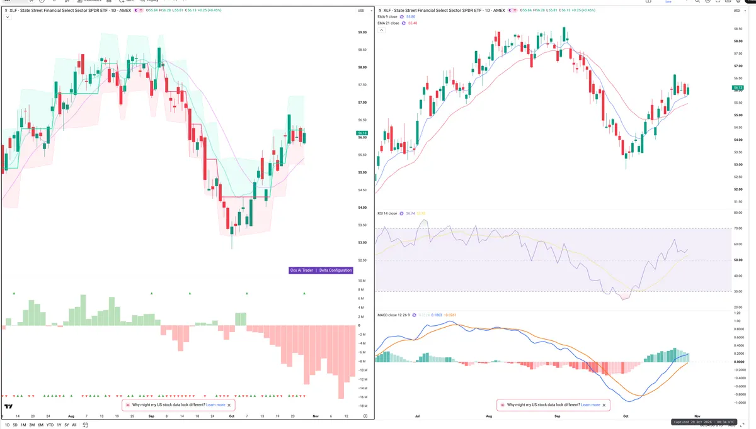
Task: Click the 56.13 price tag on right chart
Action: click(x=738, y=87)
